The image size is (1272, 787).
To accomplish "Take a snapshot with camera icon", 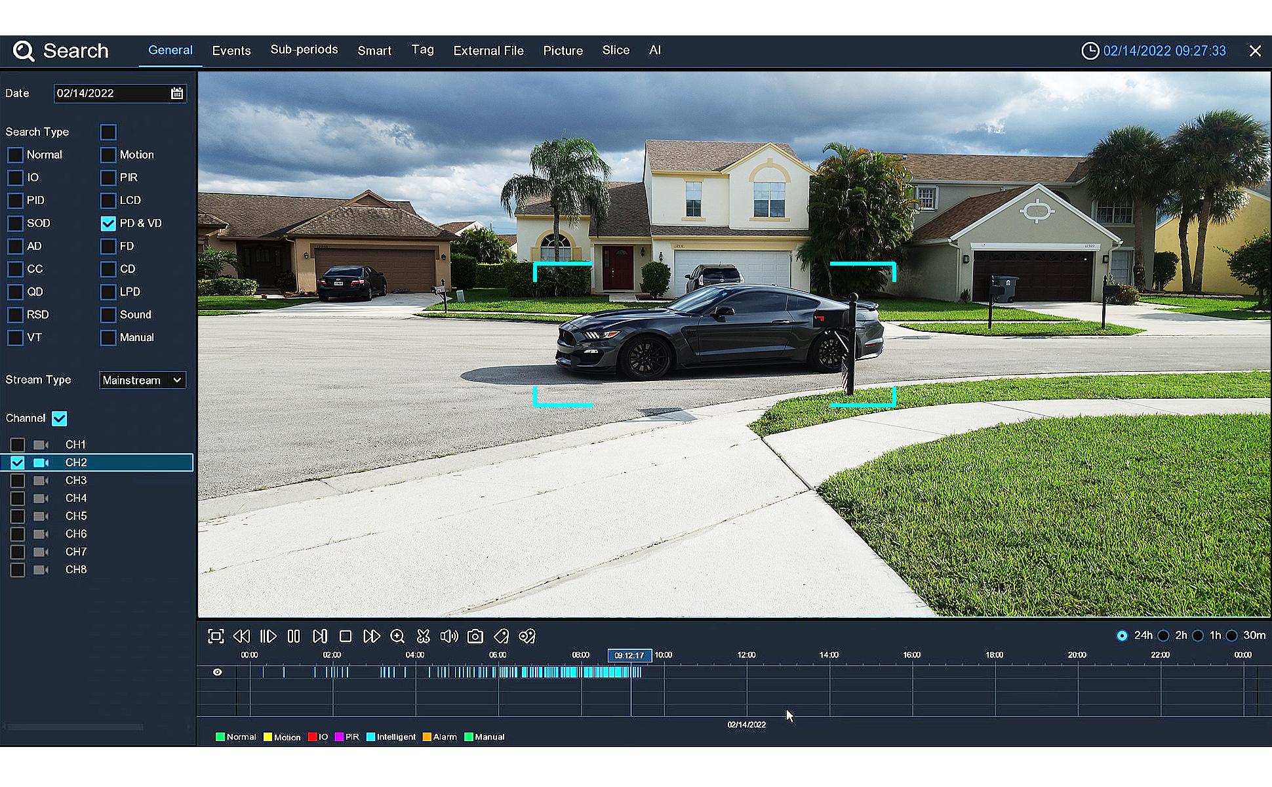I will click(475, 636).
